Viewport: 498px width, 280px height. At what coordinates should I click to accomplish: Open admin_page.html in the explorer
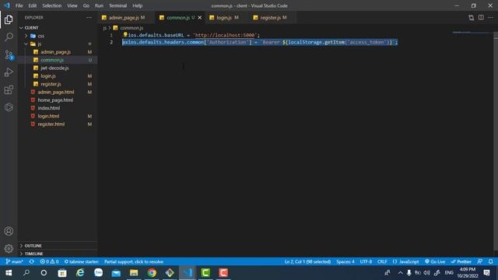[56, 92]
